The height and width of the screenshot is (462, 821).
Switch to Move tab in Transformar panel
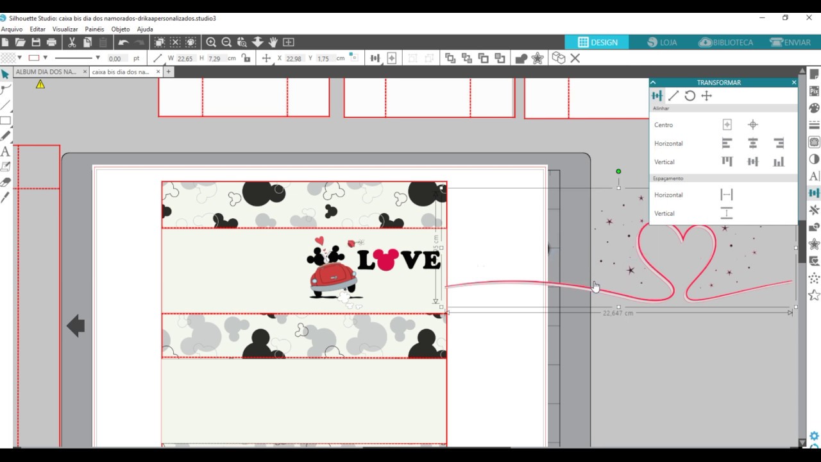[x=706, y=96]
